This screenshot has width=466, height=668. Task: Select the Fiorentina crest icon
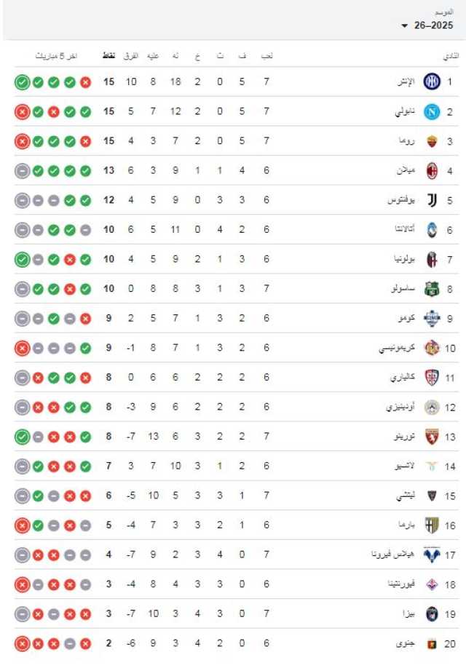[x=432, y=584]
